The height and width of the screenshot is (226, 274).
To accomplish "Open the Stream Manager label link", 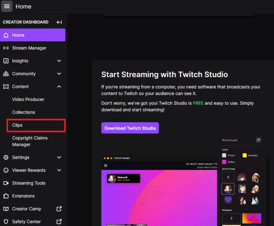I will tap(29, 48).
